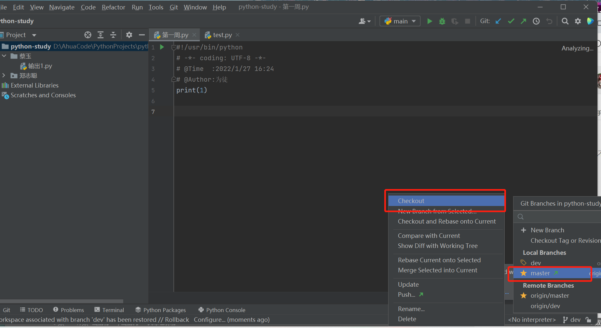601x328 pixels.
Task: Open the dev branch widget in status bar
Action: point(572,320)
